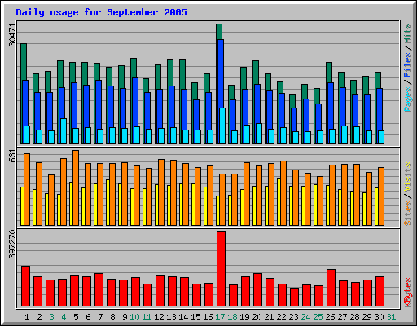Click day label 26 on the x-axis
The image size is (417, 326).
click(x=330, y=317)
